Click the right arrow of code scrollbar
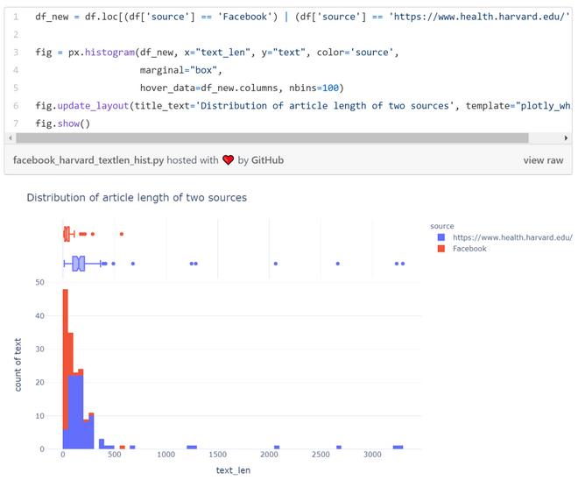Image resolution: width=578 pixels, height=480 pixels. (x=567, y=138)
